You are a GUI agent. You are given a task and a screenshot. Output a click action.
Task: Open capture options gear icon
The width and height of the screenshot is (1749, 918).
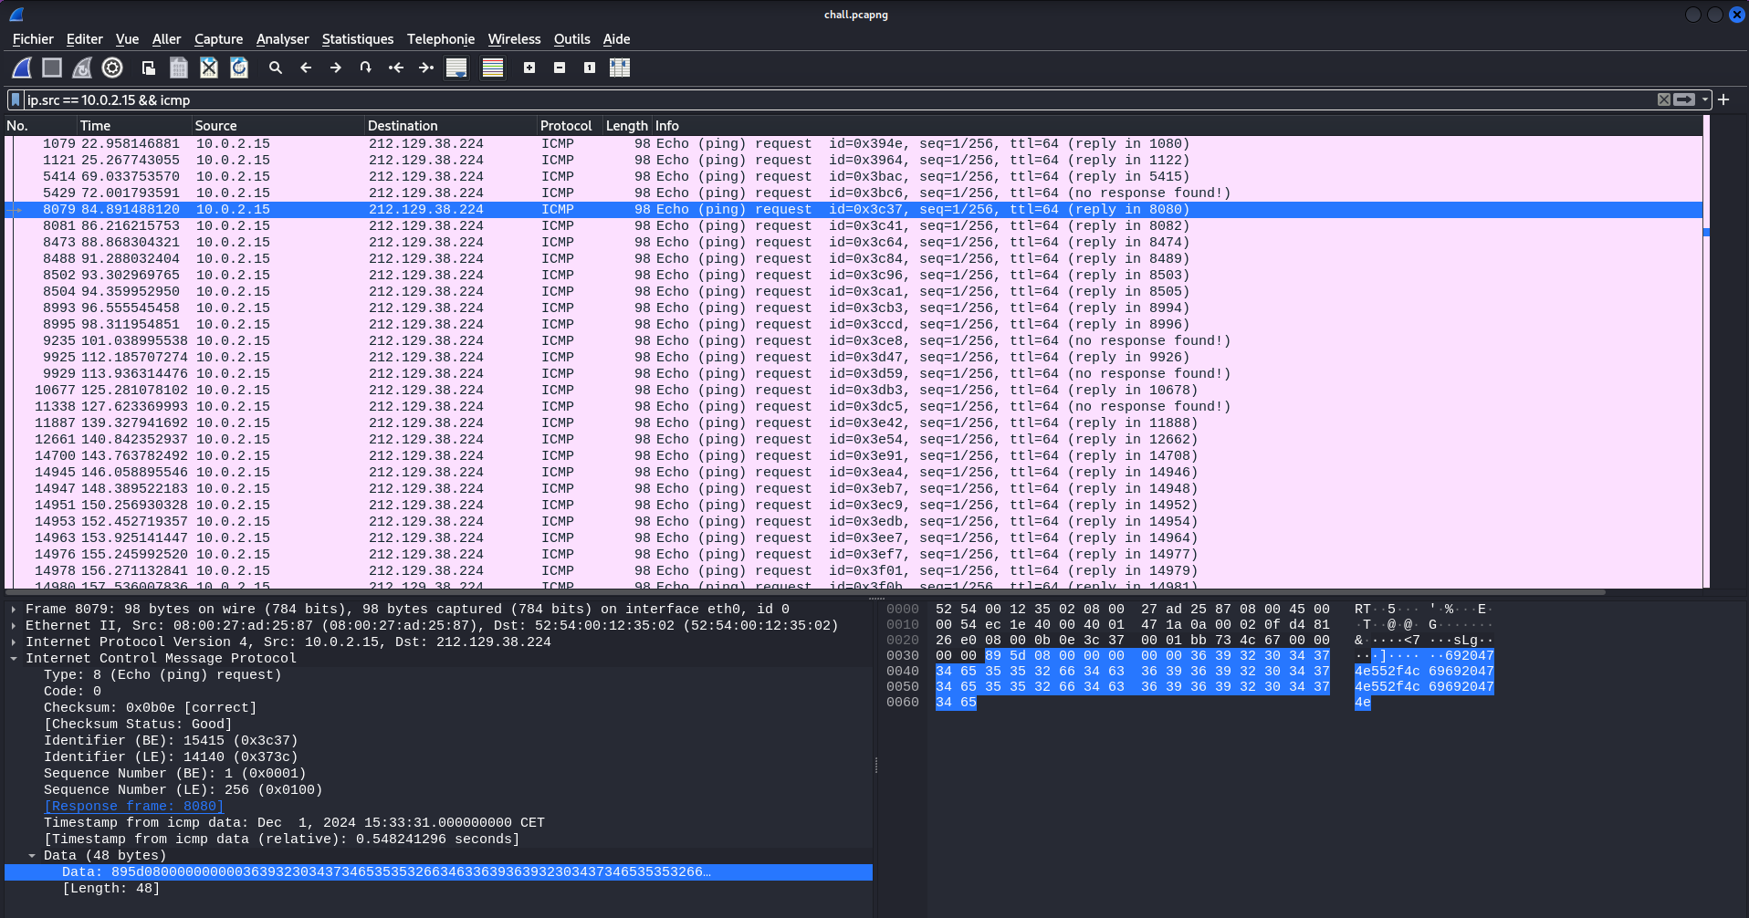[112, 68]
